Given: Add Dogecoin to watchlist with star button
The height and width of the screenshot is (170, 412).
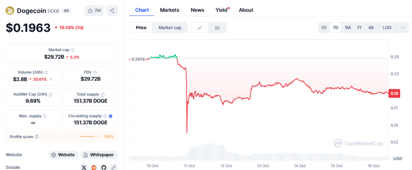Looking at the screenshot, I should pos(94,10).
